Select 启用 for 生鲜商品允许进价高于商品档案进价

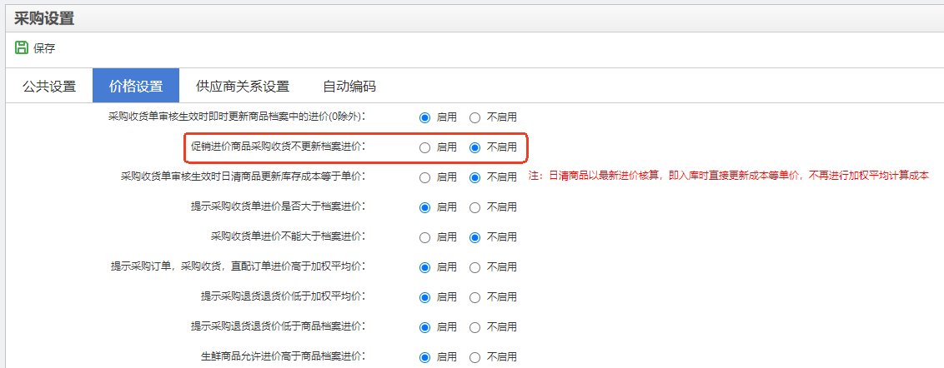coord(425,357)
